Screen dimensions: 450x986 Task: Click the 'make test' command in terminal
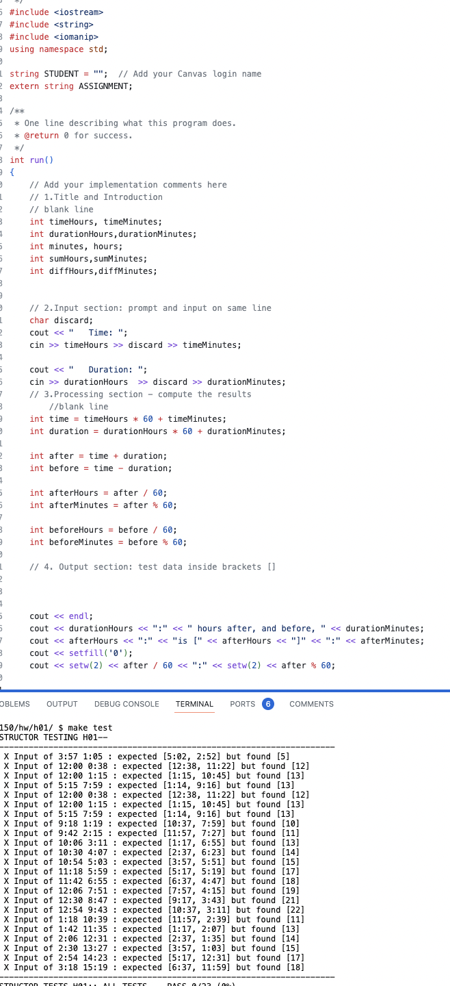[90, 727]
